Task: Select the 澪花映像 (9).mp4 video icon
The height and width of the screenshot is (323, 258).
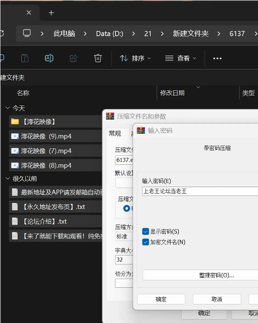Action: [15, 136]
